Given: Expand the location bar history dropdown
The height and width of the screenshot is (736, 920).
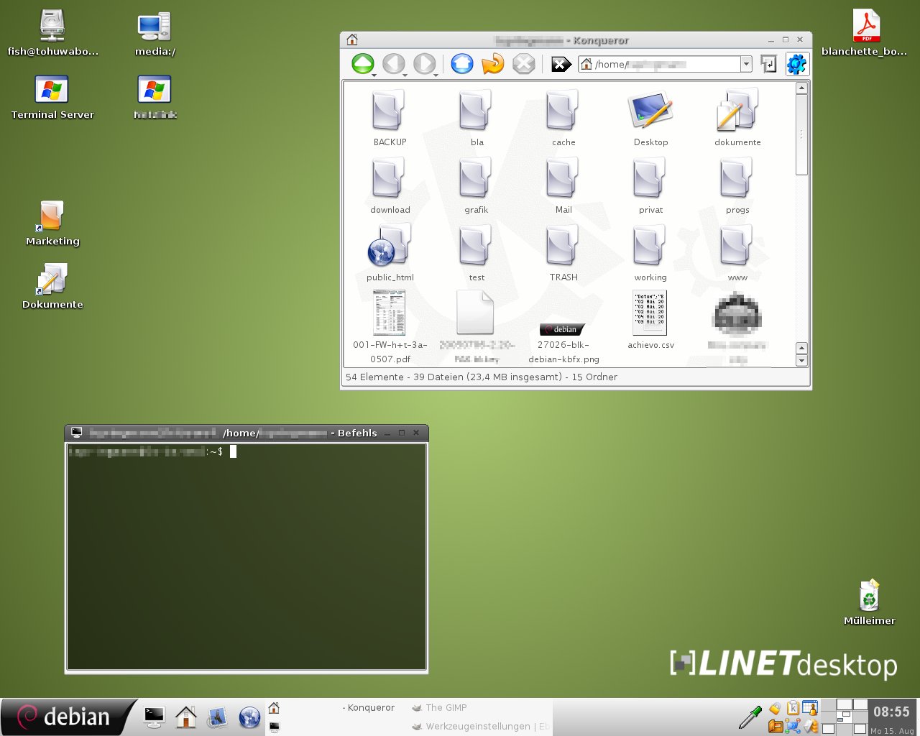Looking at the screenshot, I should (746, 65).
